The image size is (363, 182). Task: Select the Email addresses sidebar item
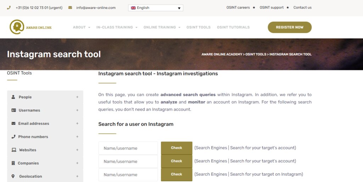(x=45, y=123)
